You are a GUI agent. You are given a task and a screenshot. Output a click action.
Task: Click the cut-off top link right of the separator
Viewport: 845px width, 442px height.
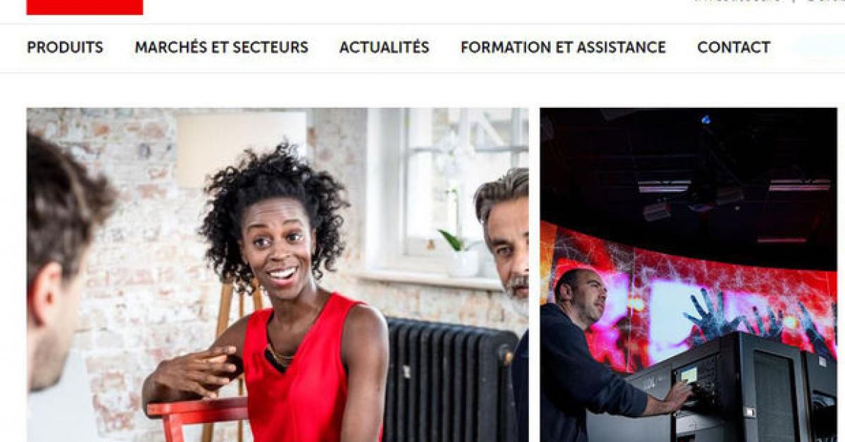(x=824, y=1)
